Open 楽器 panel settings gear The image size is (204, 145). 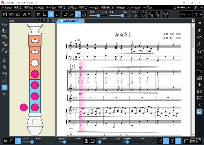[48, 21]
